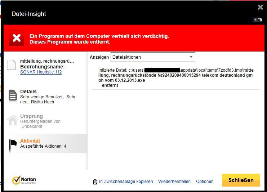The image size is (267, 192).
Task: Click the Details document icon
Action: point(13,95)
